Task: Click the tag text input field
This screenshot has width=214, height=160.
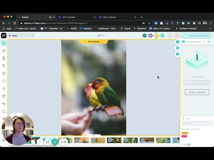Action: point(197,124)
